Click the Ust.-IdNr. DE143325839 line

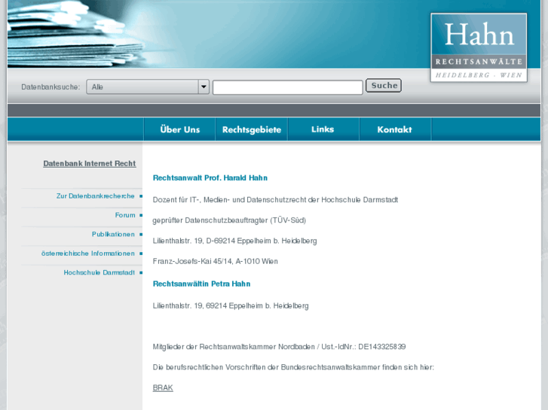point(279,347)
